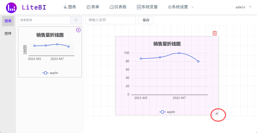Click the gear icon beside 系统设置
257x133 pixels.
[x=170, y=7]
